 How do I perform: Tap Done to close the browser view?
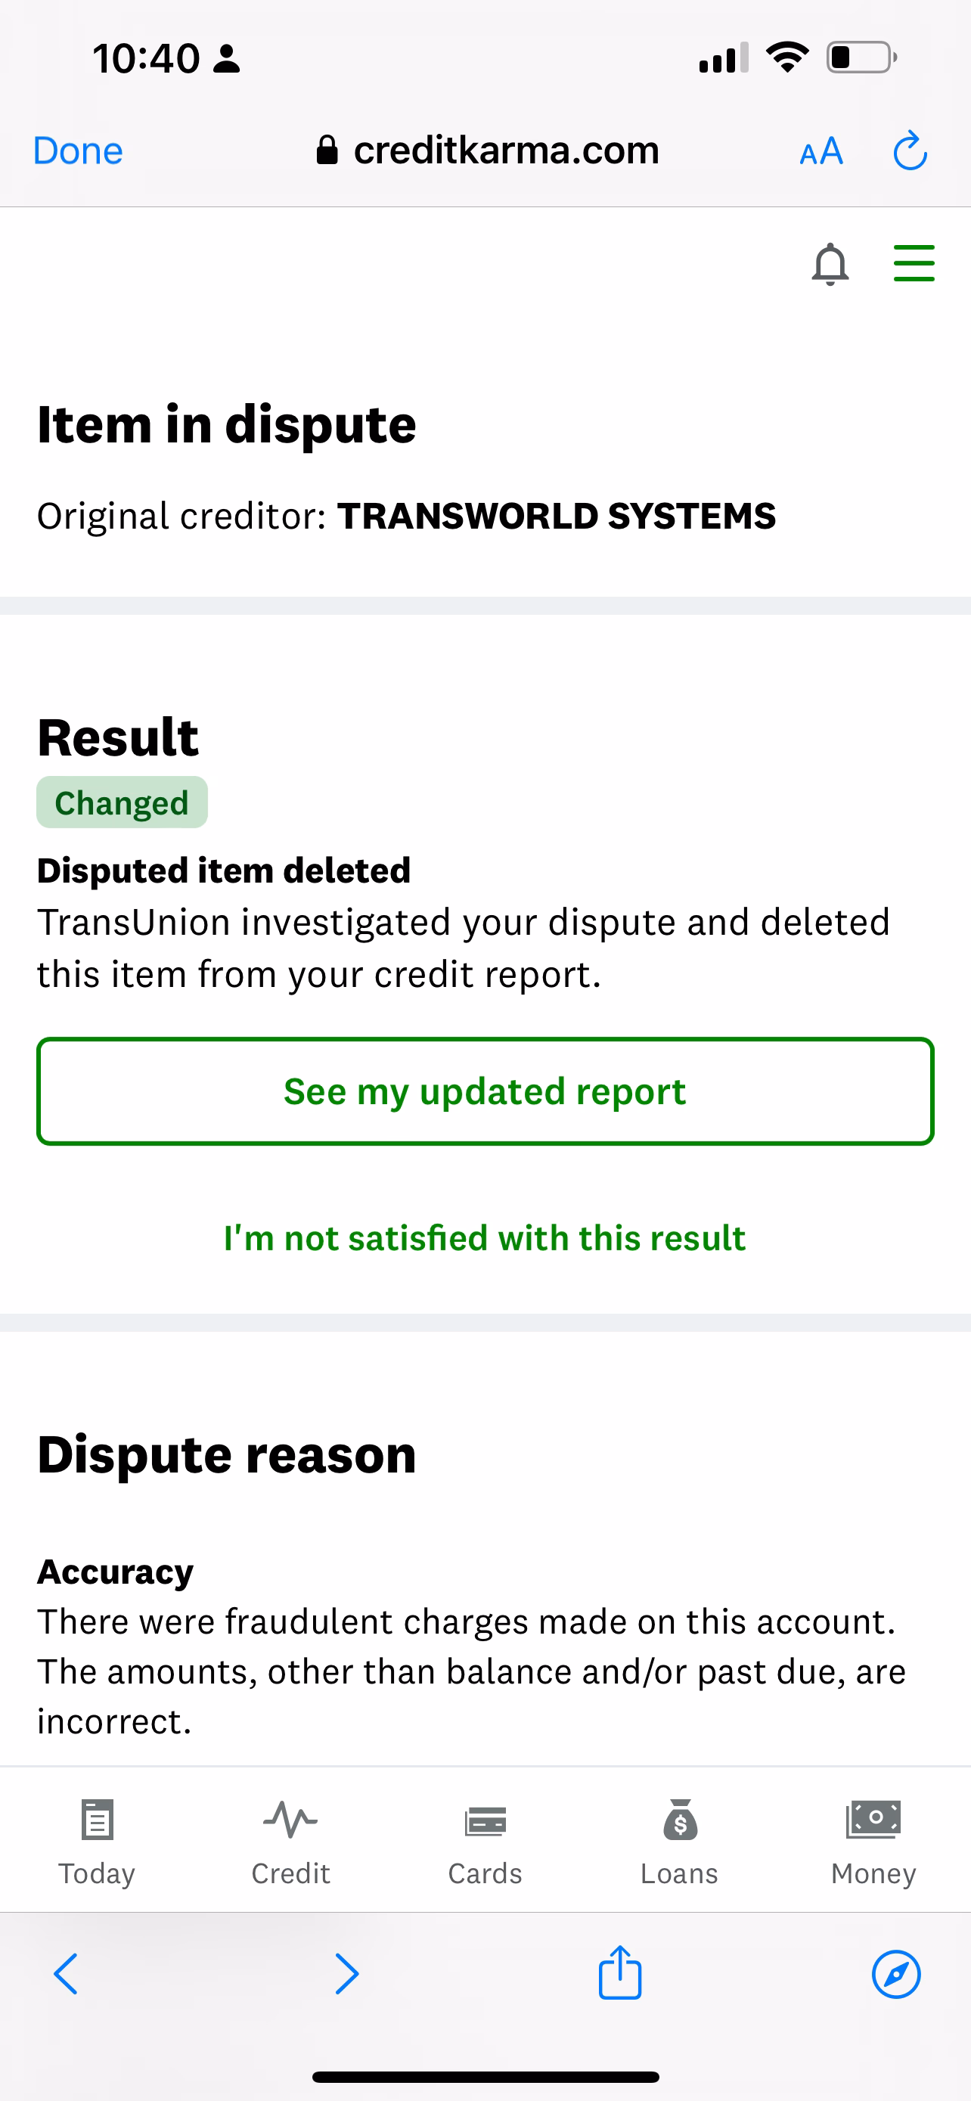pos(78,152)
